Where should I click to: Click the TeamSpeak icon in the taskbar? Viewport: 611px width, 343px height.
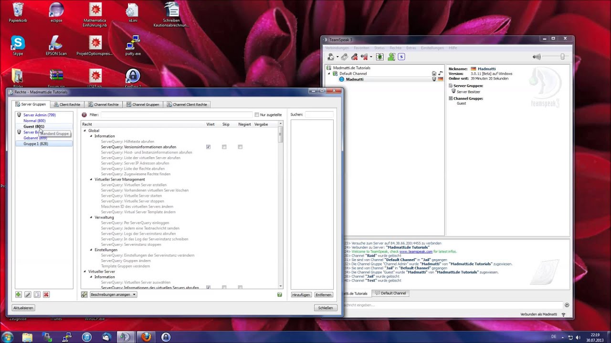point(125,337)
